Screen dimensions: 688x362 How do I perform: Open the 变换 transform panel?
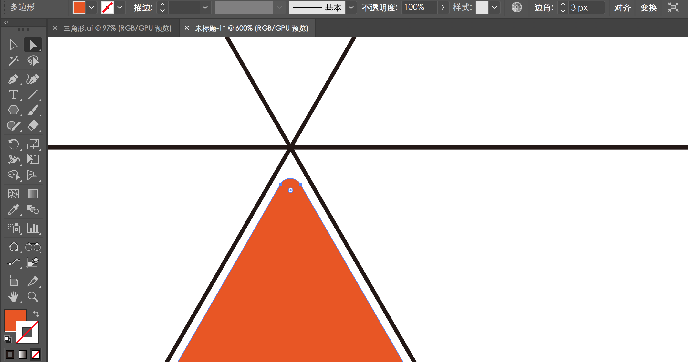(648, 7)
